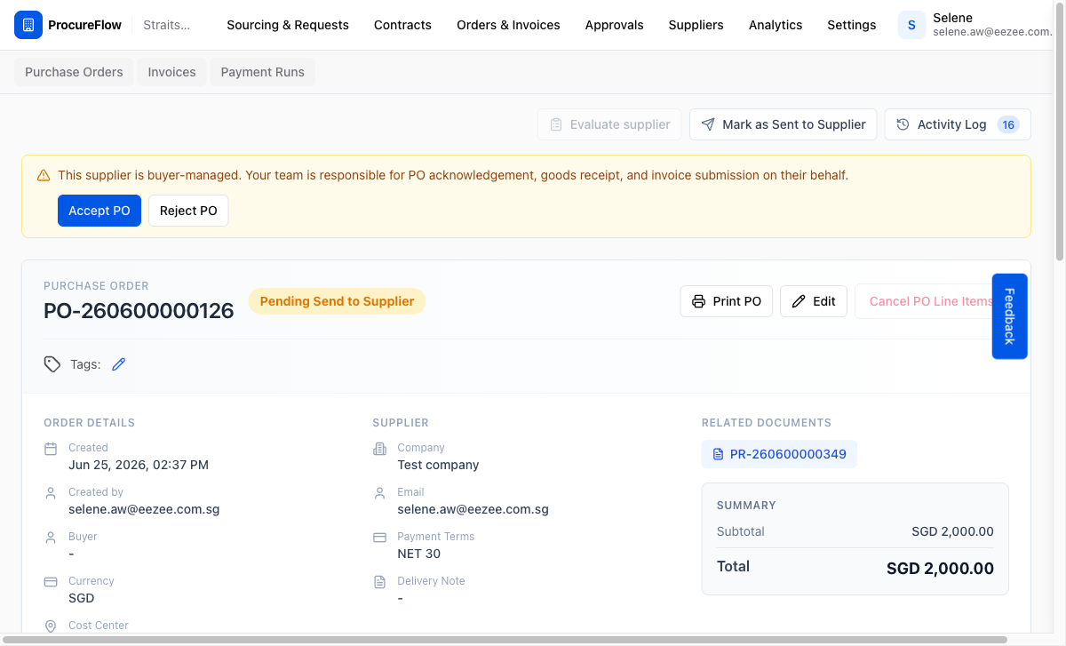Click the calendar icon next to Created
The height and width of the screenshot is (646, 1066).
tap(51, 449)
